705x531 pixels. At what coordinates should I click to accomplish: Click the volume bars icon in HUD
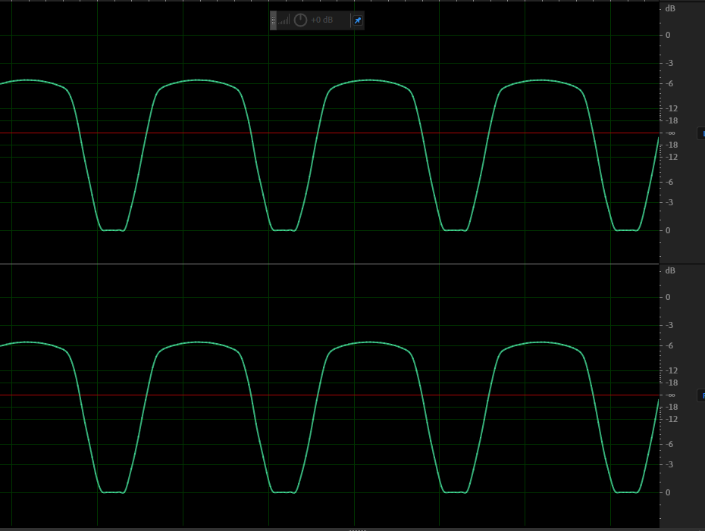[x=284, y=20]
